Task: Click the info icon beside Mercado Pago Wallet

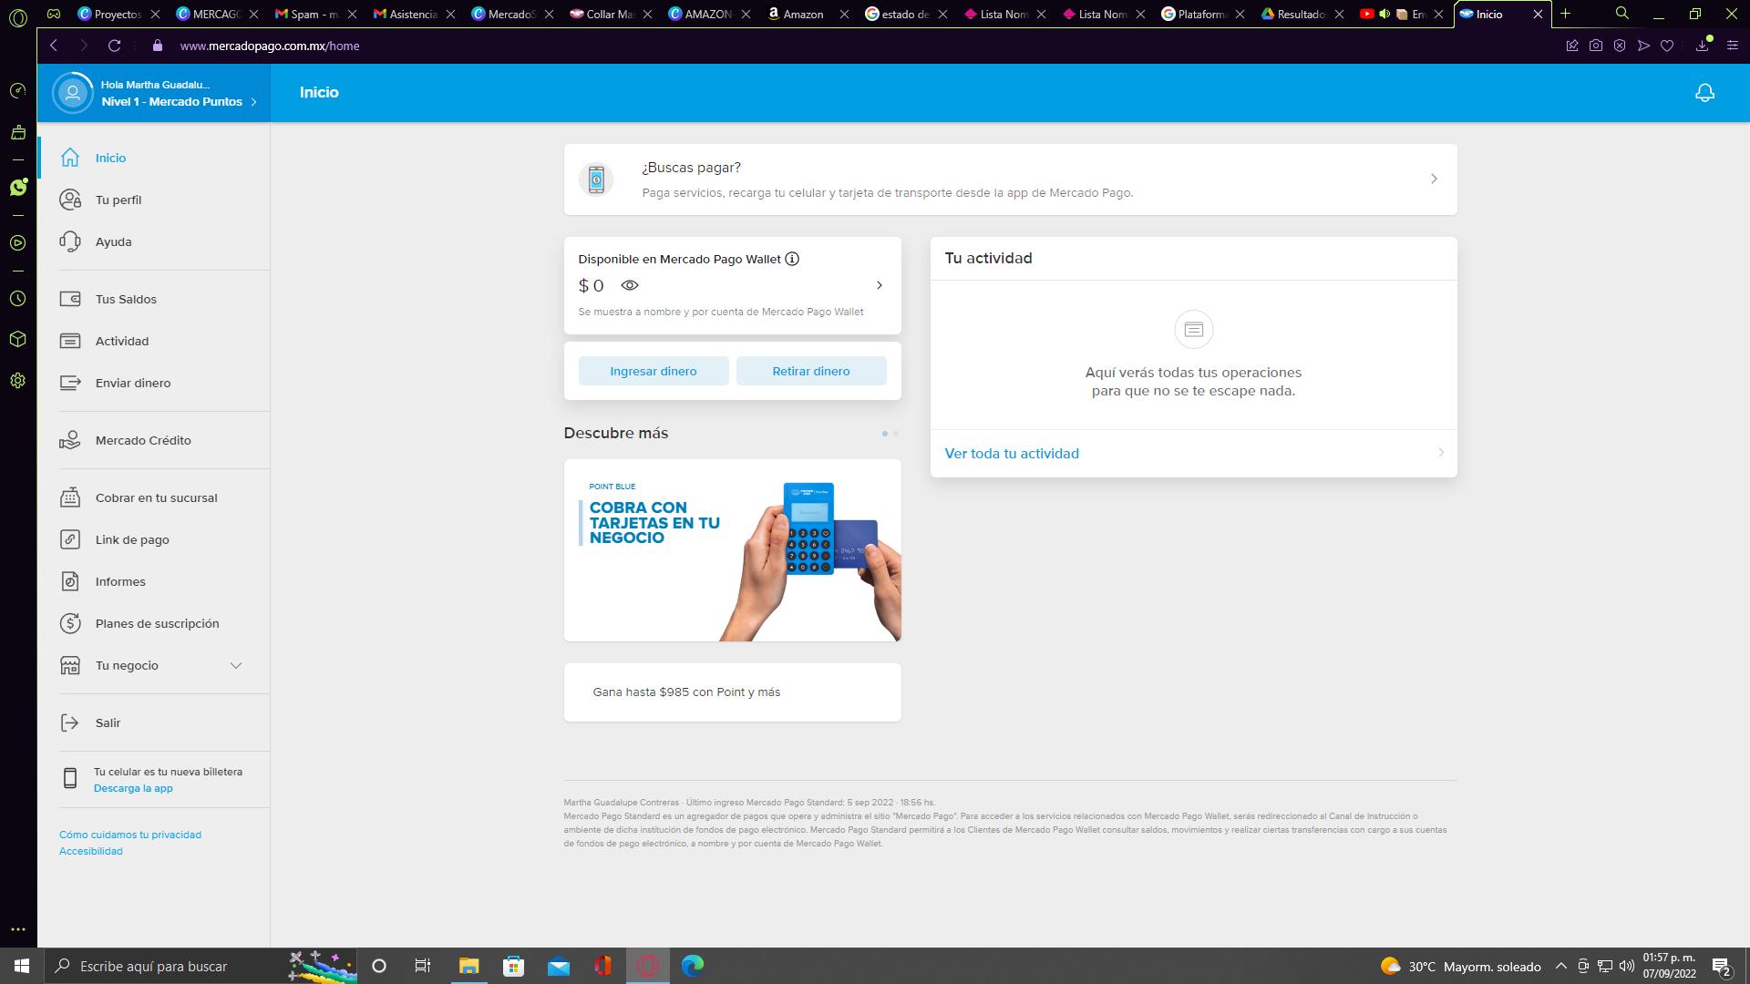Action: point(792,259)
